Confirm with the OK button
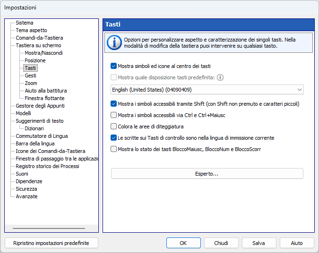 (x=183, y=243)
